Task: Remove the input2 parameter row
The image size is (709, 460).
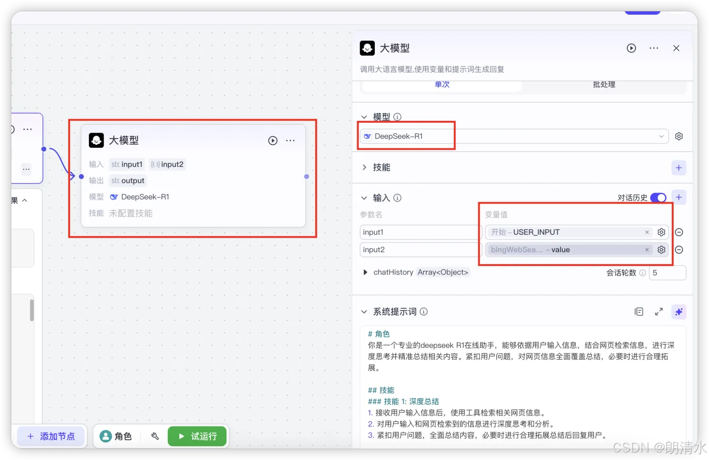Action: [679, 250]
